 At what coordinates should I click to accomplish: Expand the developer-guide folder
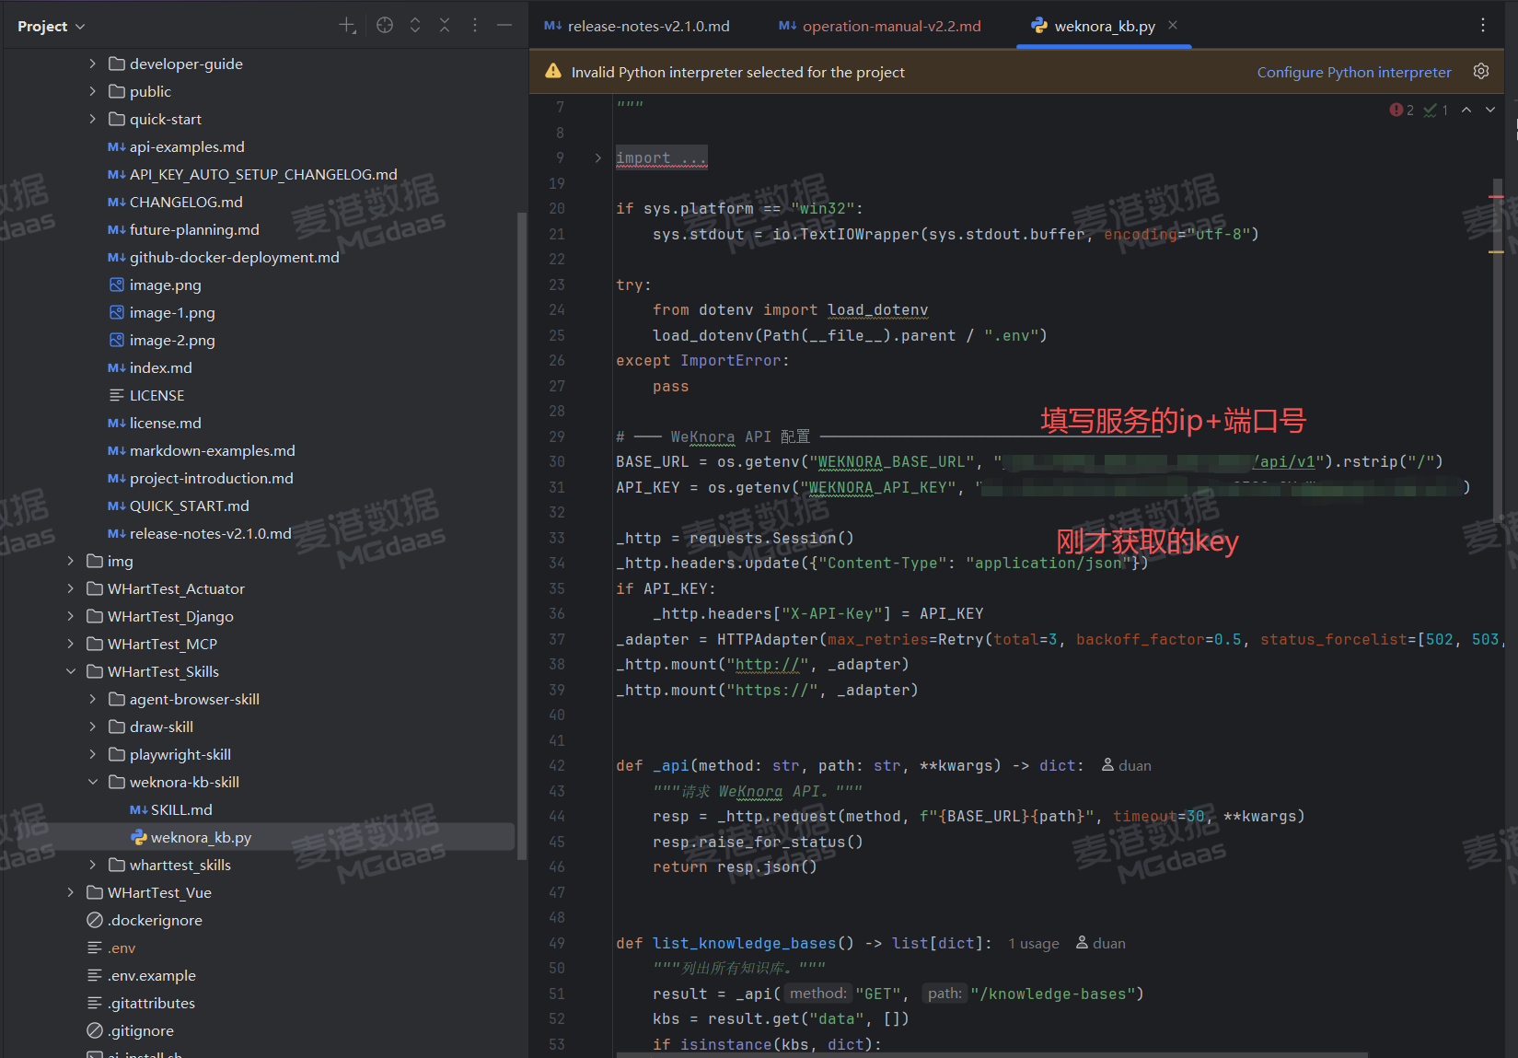coord(92,64)
